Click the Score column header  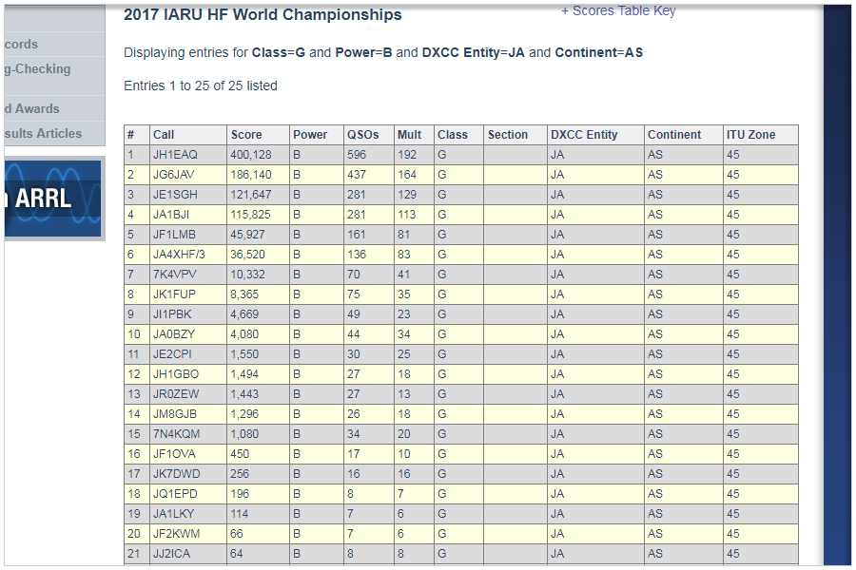pos(246,135)
